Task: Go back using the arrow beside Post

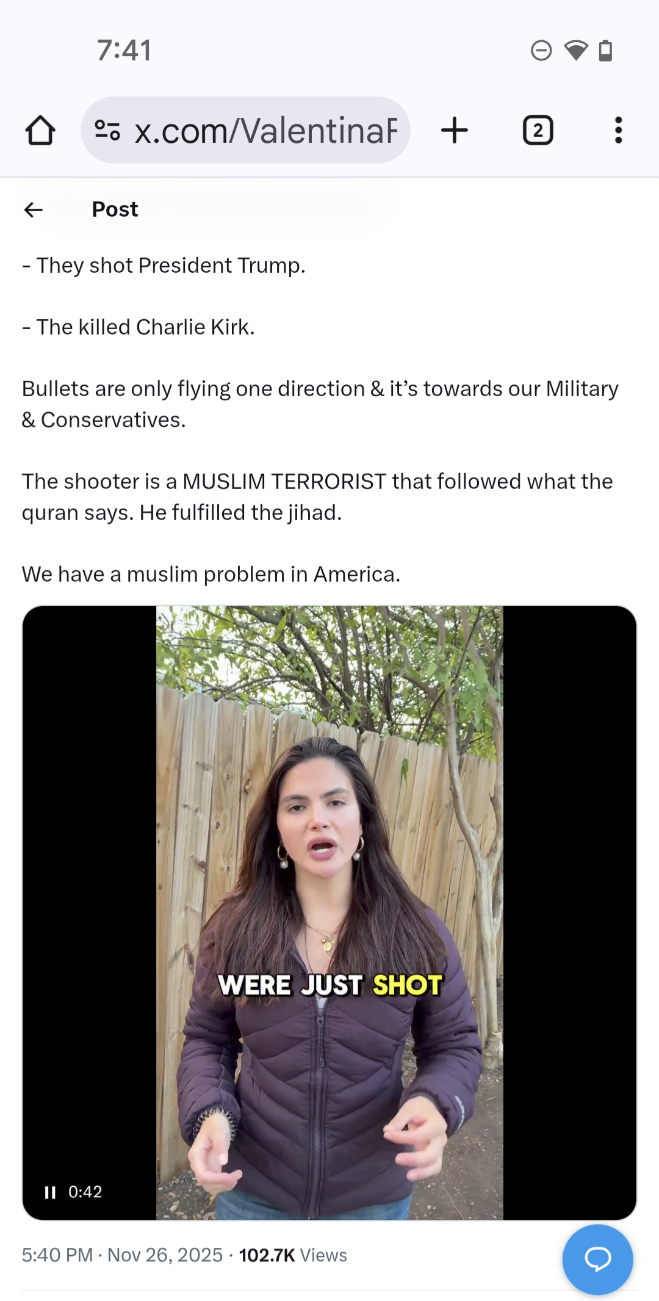Action: click(34, 210)
